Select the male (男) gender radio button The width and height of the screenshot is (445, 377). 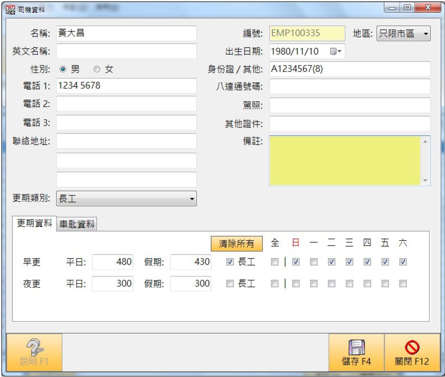click(63, 70)
